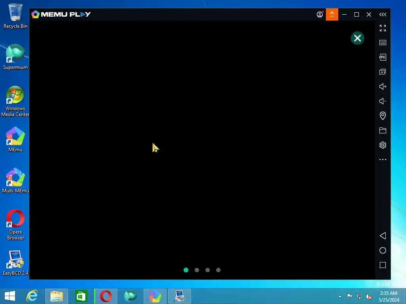Tap the Android home circle
406x304 pixels.
[383, 251]
